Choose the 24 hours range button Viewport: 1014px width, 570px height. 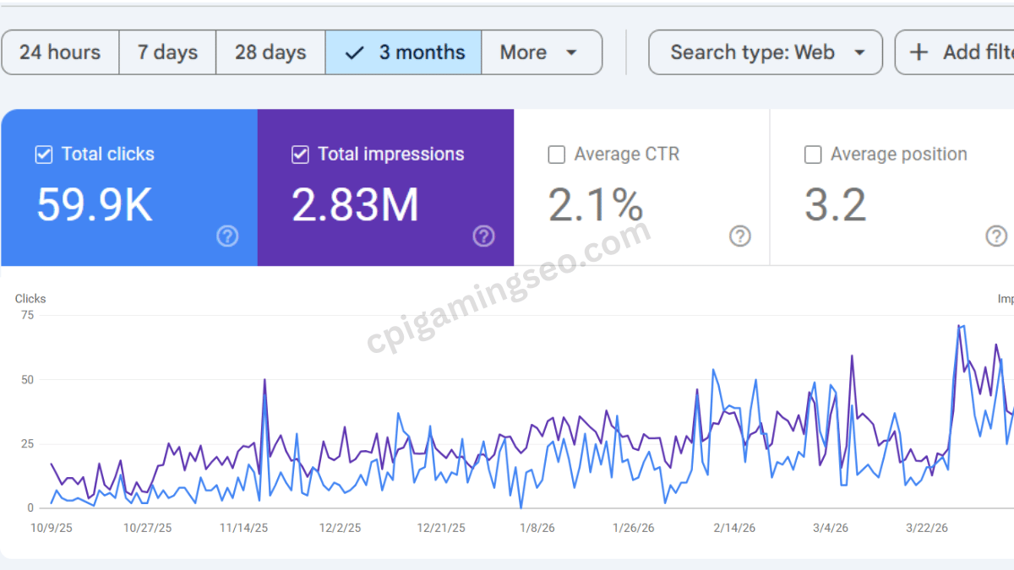(x=60, y=52)
